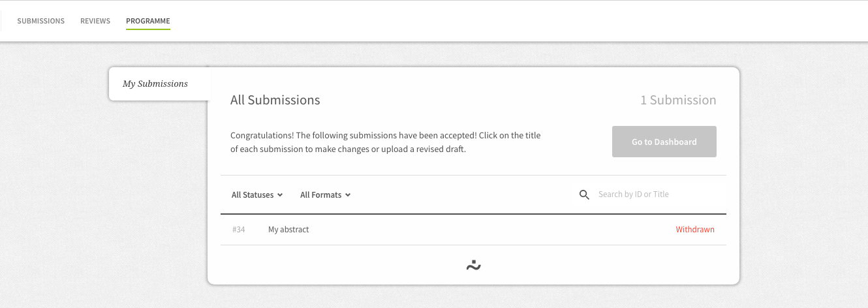
Task: Open the Reviews tab
Action: [x=95, y=21]
